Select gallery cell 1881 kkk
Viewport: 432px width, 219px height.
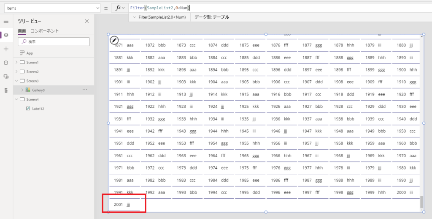tap(124, 57)
